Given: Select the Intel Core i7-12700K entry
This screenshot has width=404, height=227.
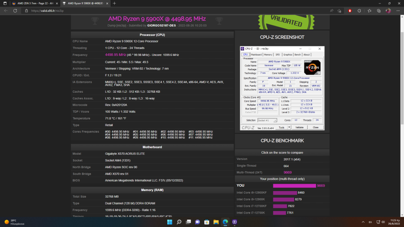Looking at the screenshot, I should coord(251,213).
